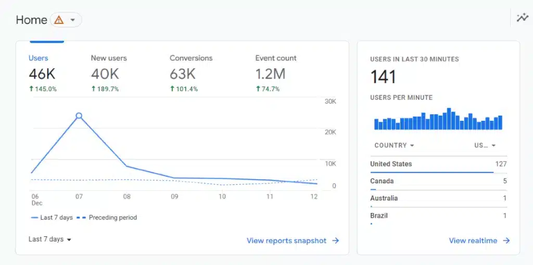Select the Users metric tab

(42, 73)
